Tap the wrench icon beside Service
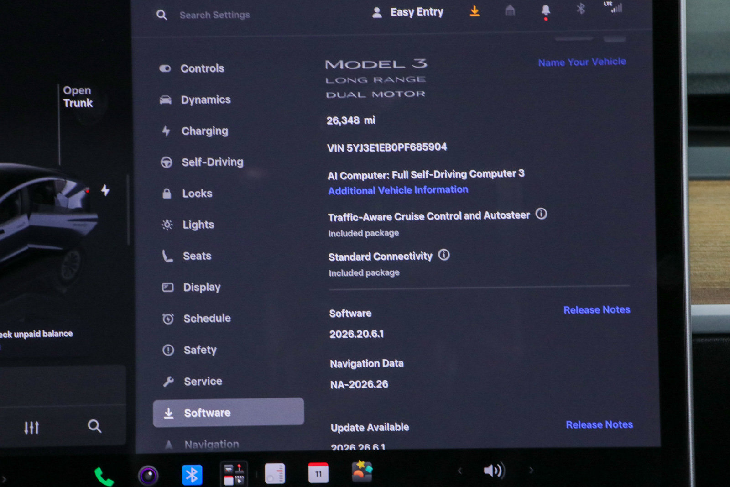730x487 pixels. point(168,382)
